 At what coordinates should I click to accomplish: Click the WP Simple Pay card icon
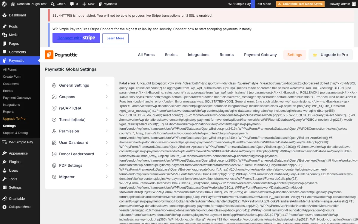[x=4, y=142]
